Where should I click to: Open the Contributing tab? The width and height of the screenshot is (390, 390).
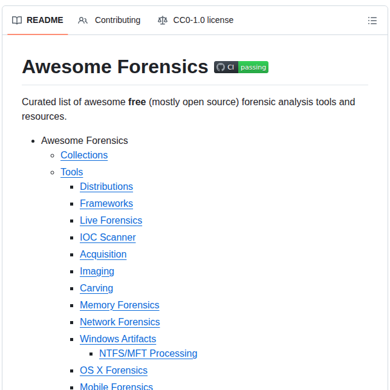[109, 20]
